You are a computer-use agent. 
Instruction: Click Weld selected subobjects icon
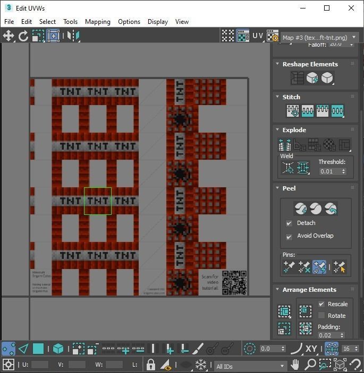(x=303, y=168)
